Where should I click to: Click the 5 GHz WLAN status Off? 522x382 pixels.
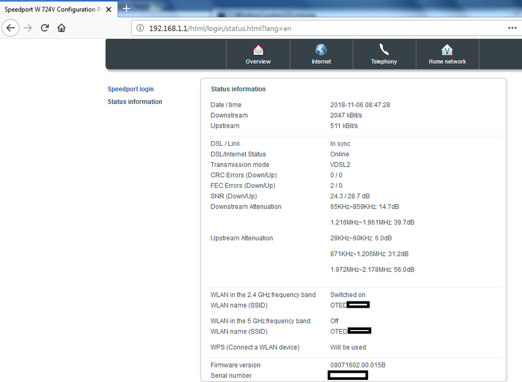[x=334, y=321]
